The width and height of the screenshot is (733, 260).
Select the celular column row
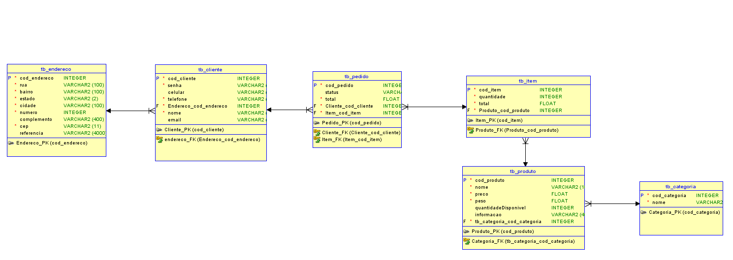pyautogui.click(x=211, y=92)
